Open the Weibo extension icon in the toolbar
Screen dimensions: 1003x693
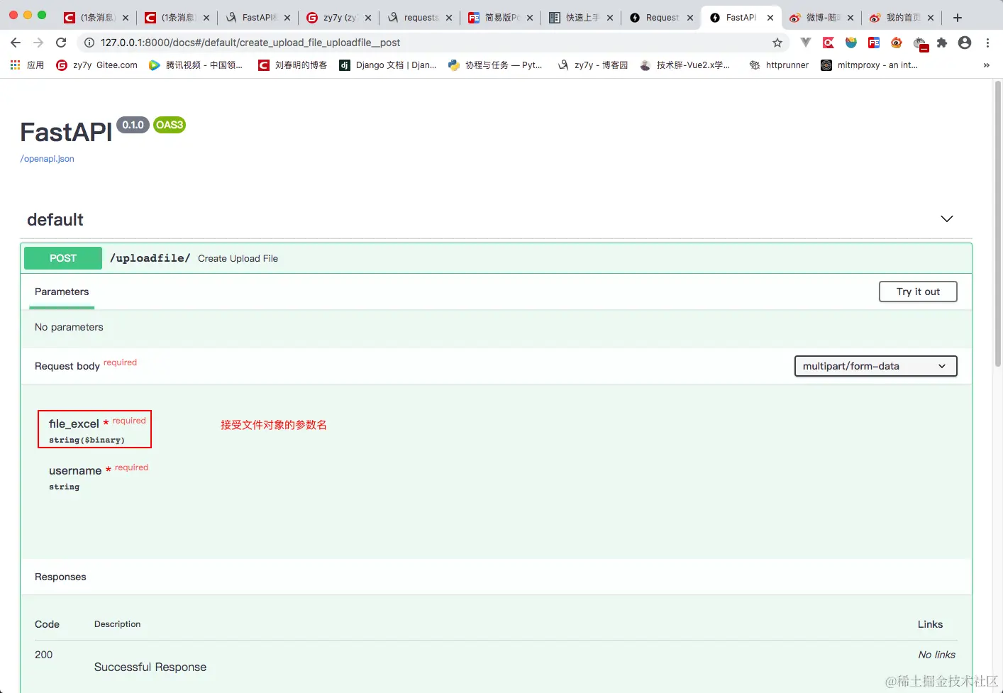[x=895, y=42]
